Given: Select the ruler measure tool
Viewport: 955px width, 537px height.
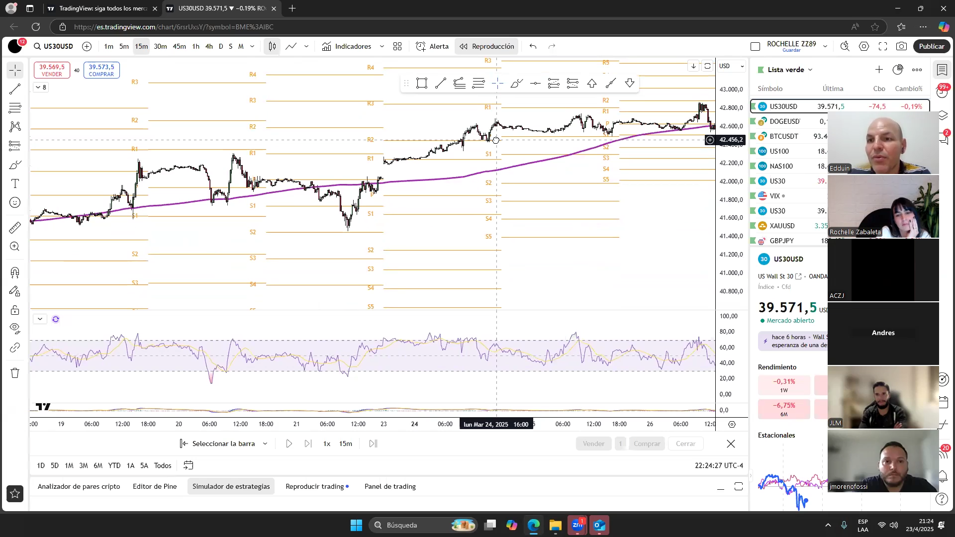Looking at the screenshot, I should coord(15,228).
